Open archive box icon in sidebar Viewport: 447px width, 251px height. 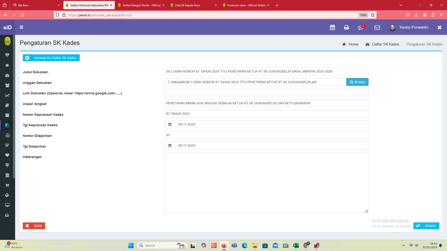[7, 115]
